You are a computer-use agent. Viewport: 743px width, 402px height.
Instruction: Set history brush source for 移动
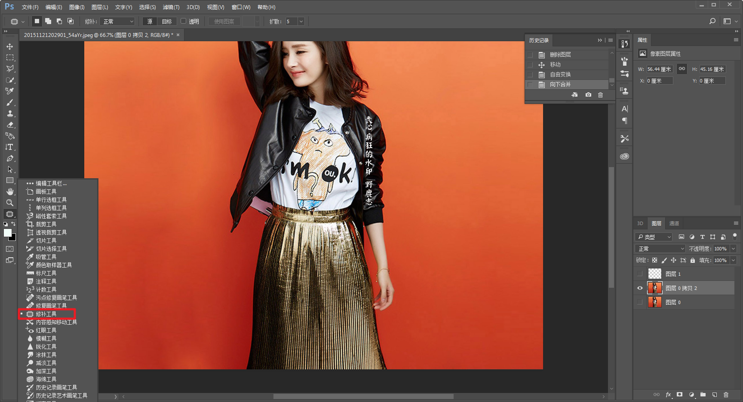coord(530,64)
